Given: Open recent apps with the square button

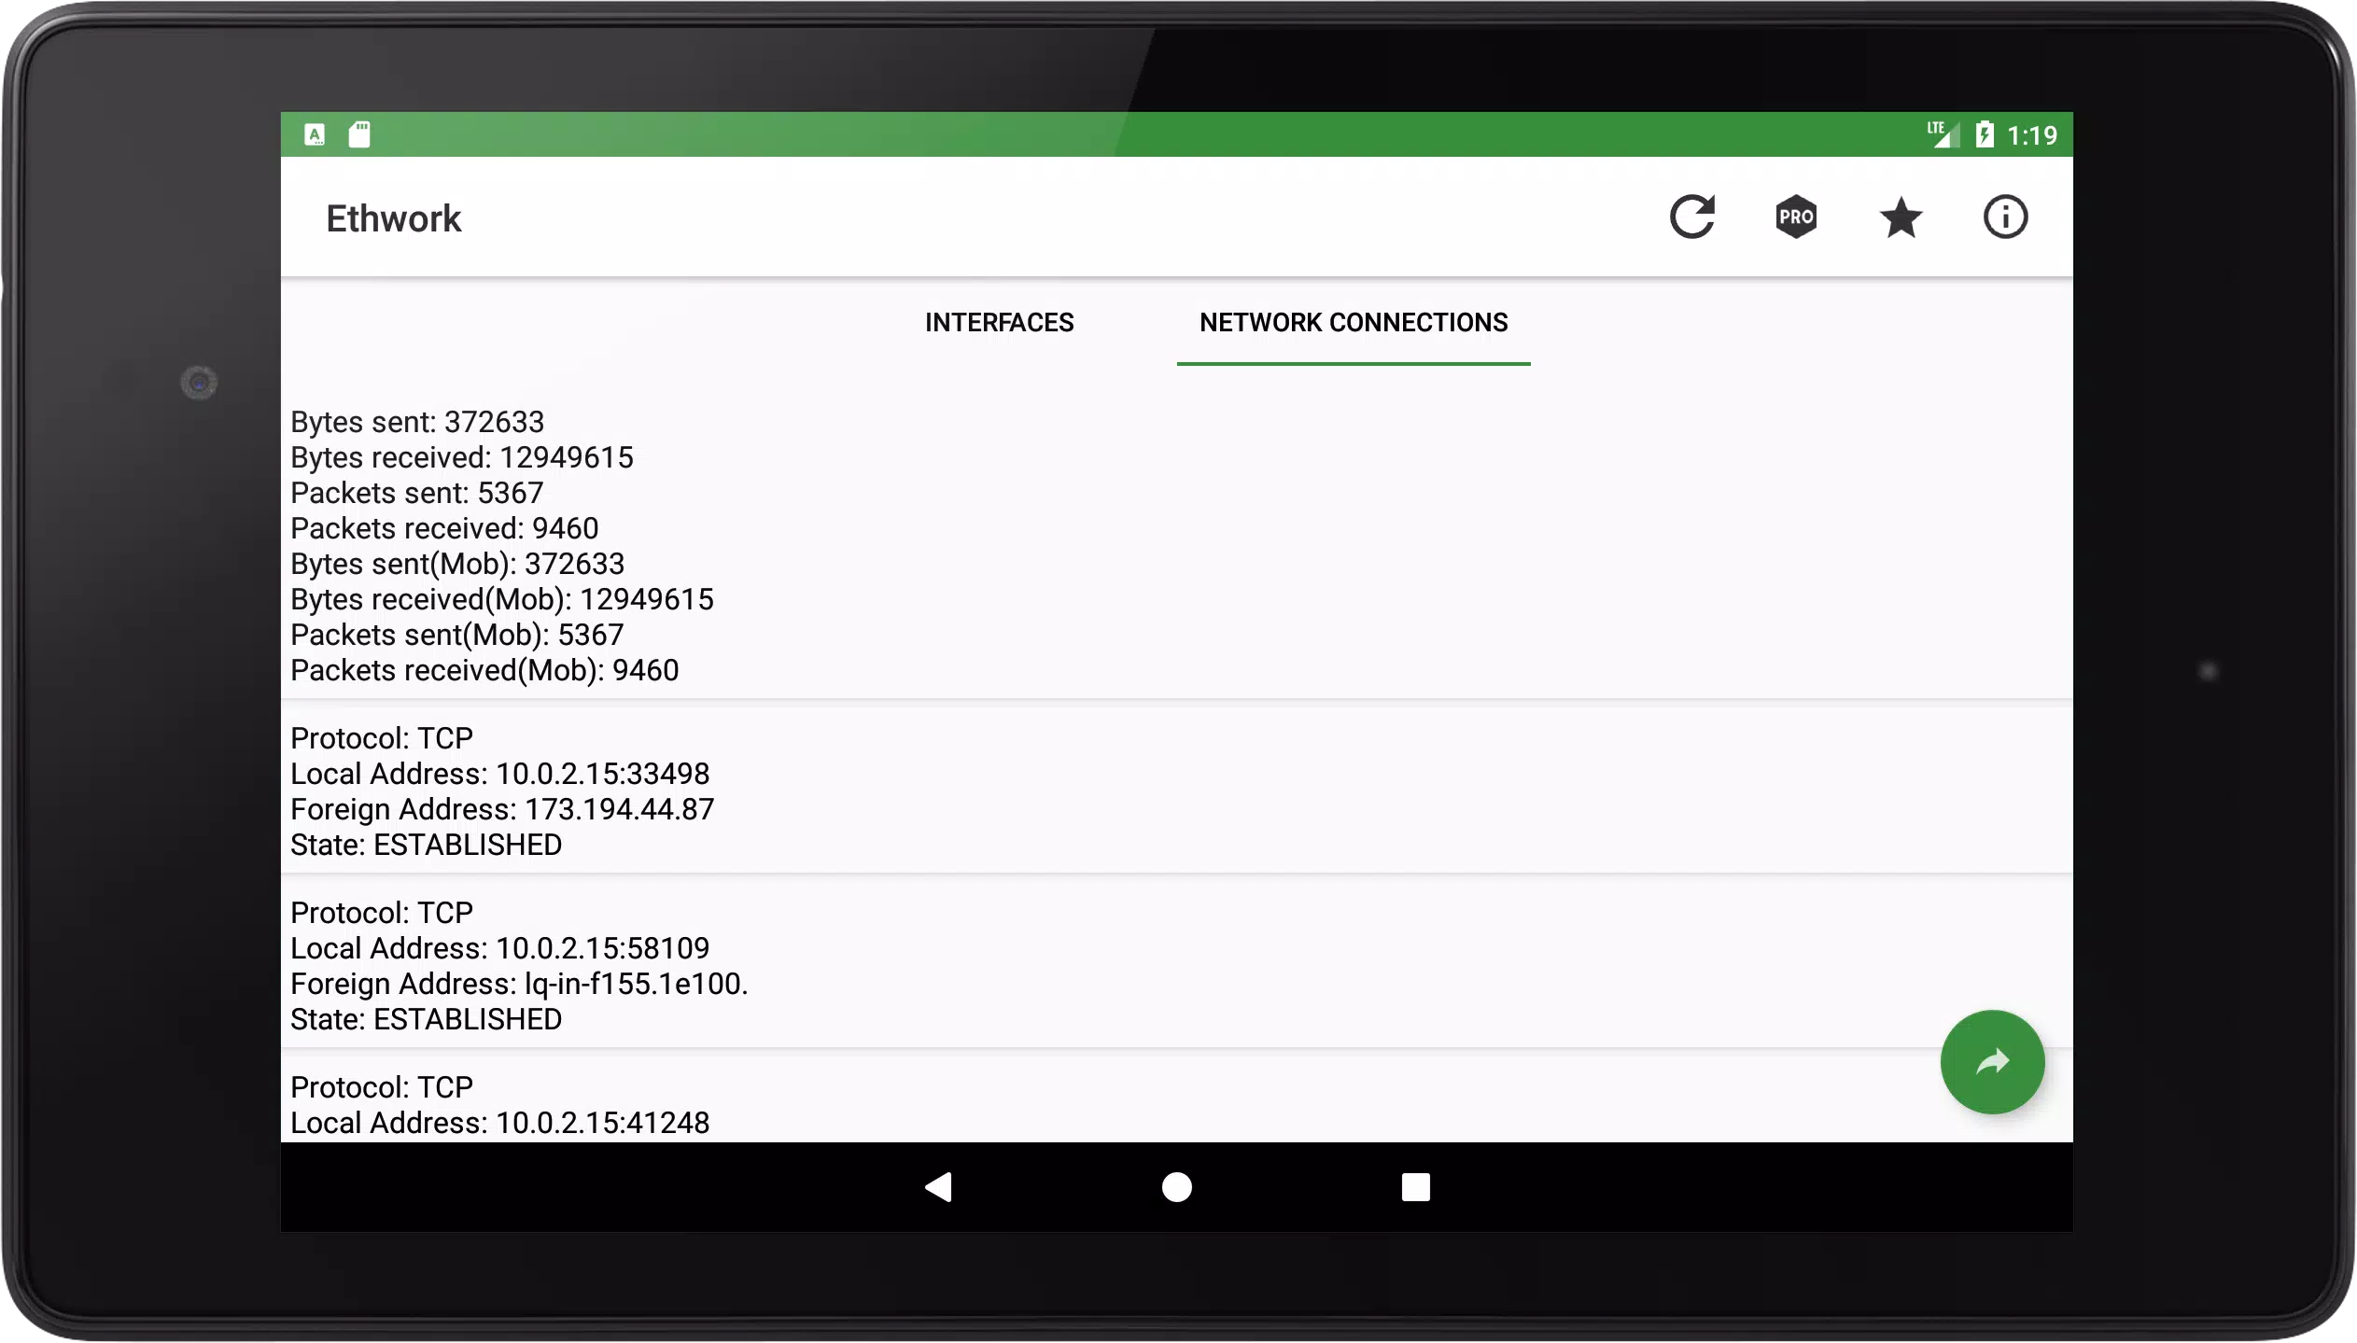Looking at the screenshot, I should 1415,1187.
